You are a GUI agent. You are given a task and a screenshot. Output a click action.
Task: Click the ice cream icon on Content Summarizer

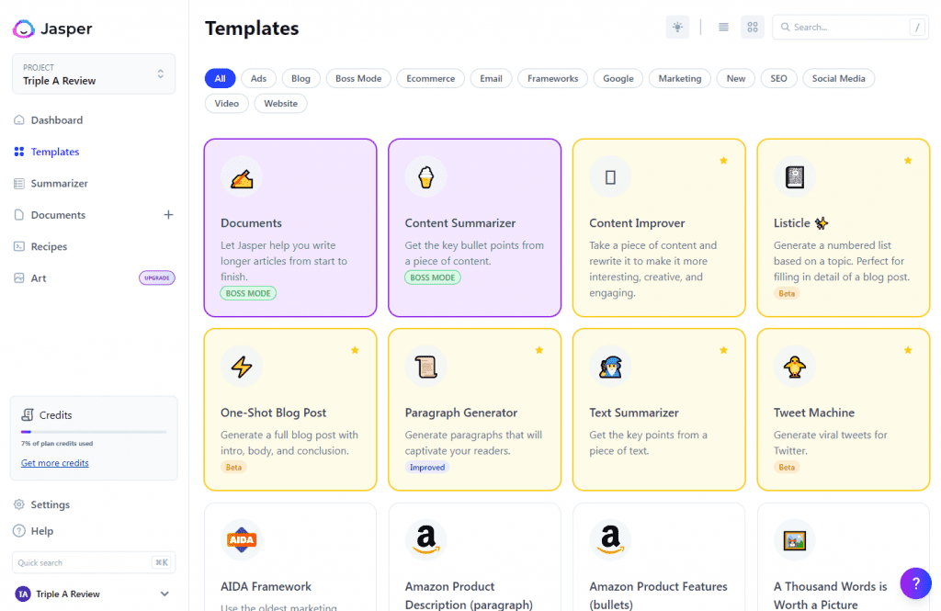coord(426,177)
